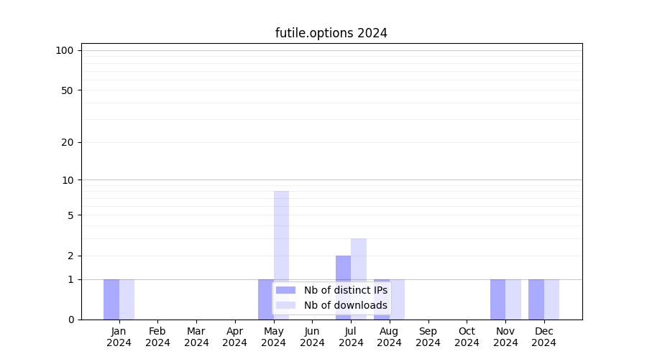Click the November 2024 distinct IPs bar
The width and height of the screenshot is (647, 359).
497,299
